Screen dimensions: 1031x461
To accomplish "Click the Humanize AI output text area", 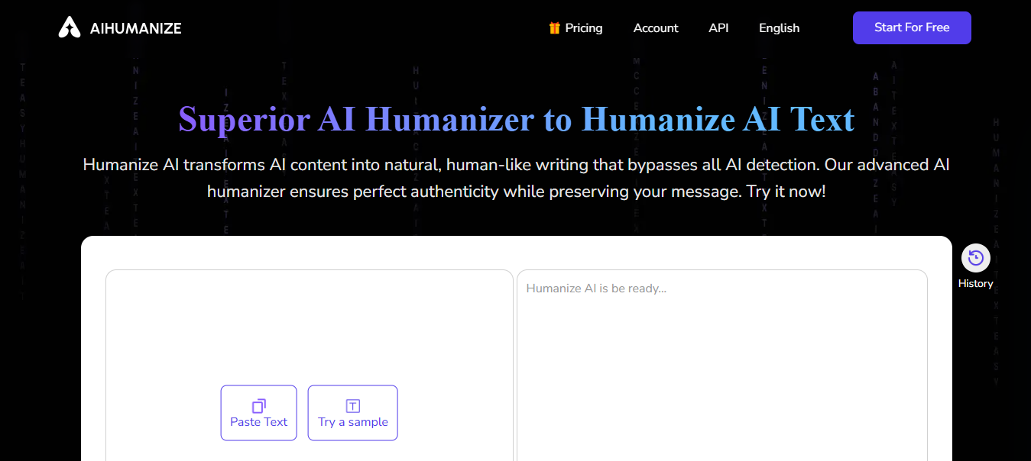I will pyautogui.click(x=722, y=366).
